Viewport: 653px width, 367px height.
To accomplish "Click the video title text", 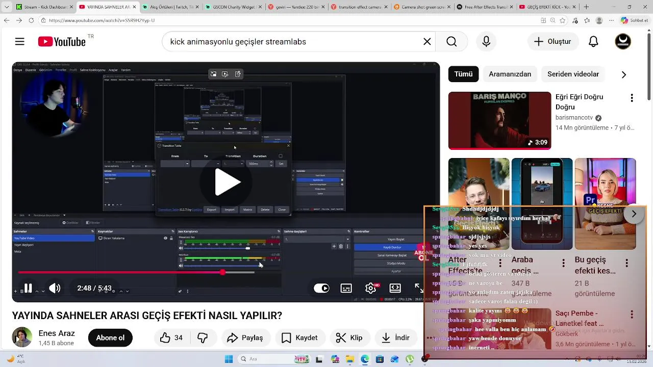I will tap(147, 316).
